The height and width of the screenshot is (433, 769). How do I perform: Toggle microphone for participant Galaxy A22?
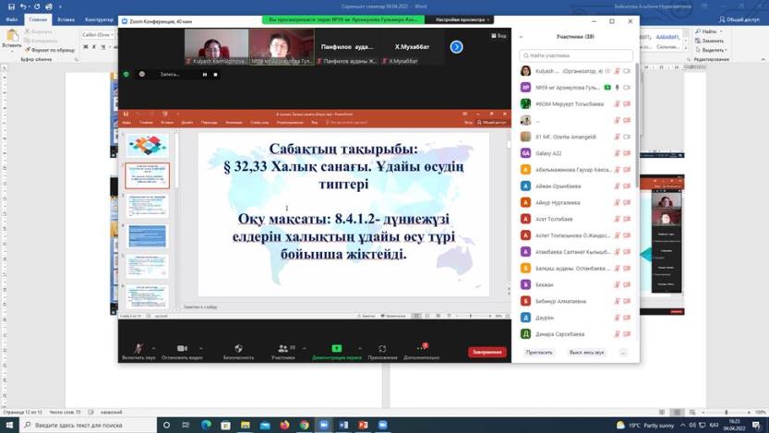(617, 153)
